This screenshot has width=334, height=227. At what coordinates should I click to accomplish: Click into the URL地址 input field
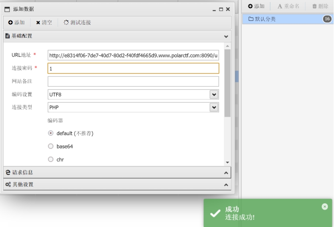point(133,55)
